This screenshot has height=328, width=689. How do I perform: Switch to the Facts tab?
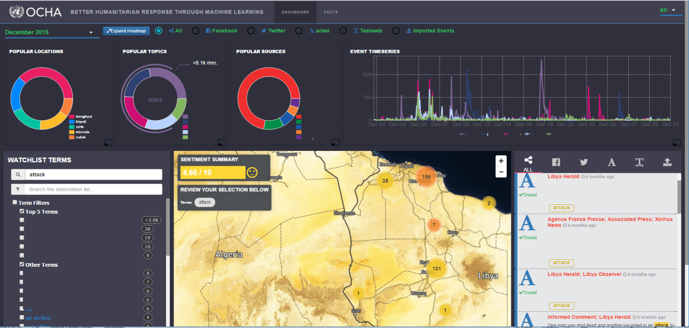tap(331, 12)
